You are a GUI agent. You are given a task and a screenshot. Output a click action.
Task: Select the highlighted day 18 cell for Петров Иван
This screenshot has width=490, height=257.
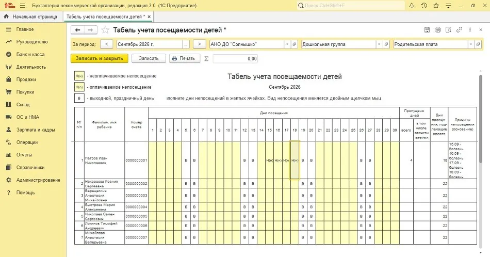pos(295,160)
